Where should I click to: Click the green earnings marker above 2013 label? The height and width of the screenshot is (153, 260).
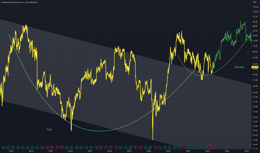click(13, 147)
